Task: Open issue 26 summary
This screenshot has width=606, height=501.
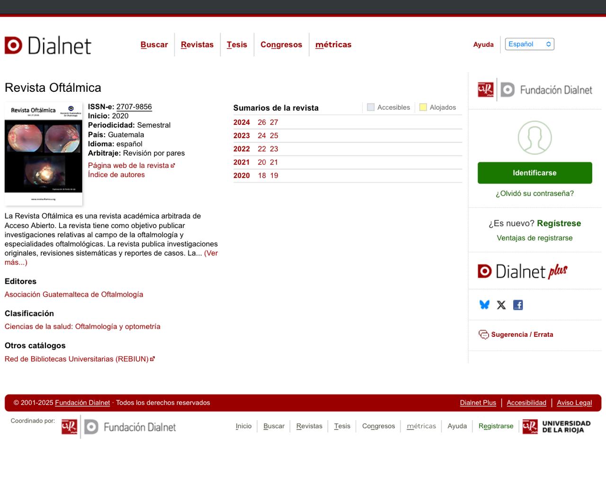Action: coord(262,123)
